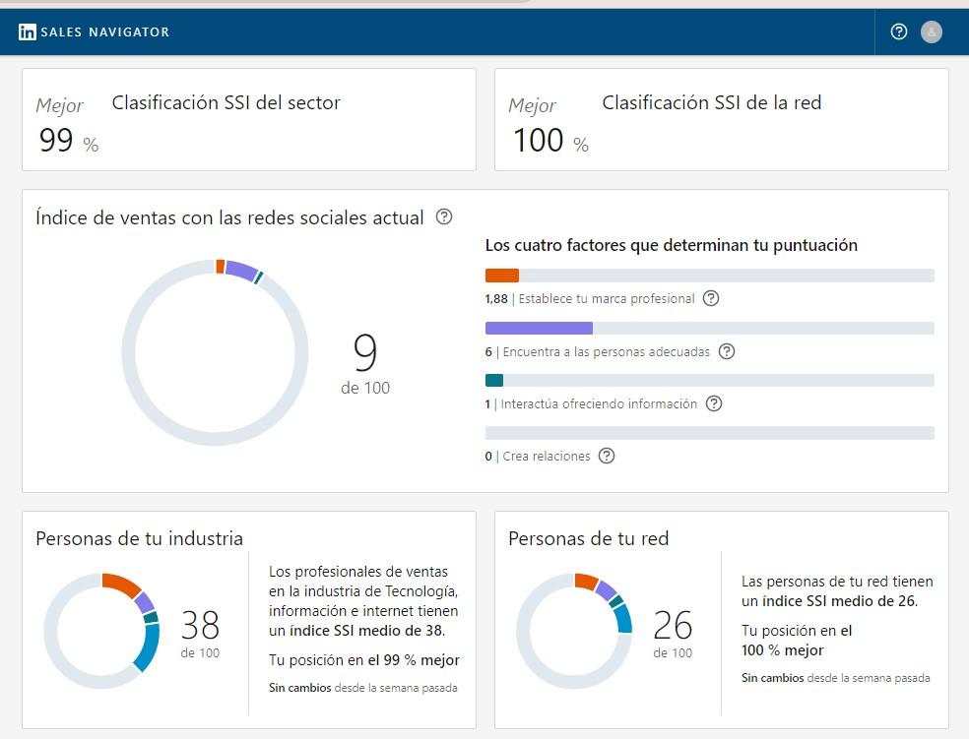
Task: Click the Personas de tu red title
Action: (x=588, y=538)
